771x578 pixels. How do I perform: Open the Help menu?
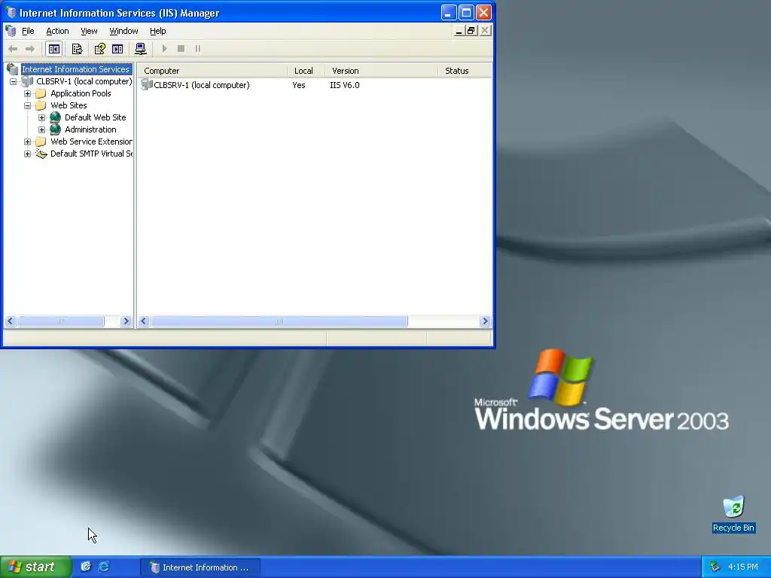[x=158, y=31]
